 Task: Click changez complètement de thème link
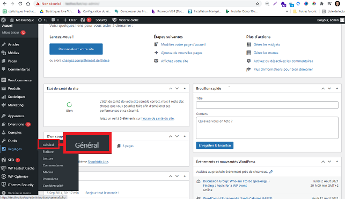click(x=86, y=60)
